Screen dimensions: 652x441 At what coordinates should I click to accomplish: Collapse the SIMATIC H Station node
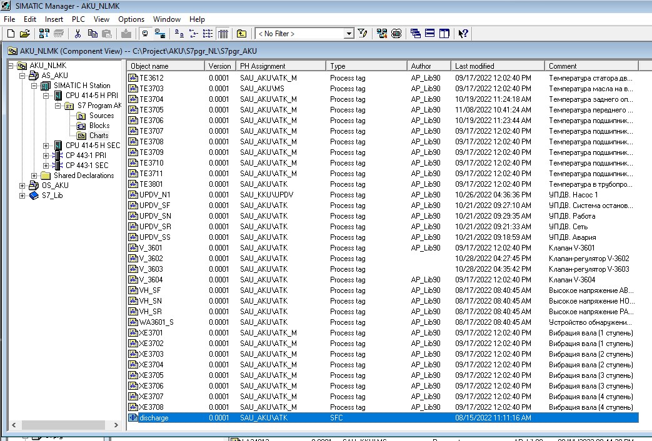tap(34, 86)
